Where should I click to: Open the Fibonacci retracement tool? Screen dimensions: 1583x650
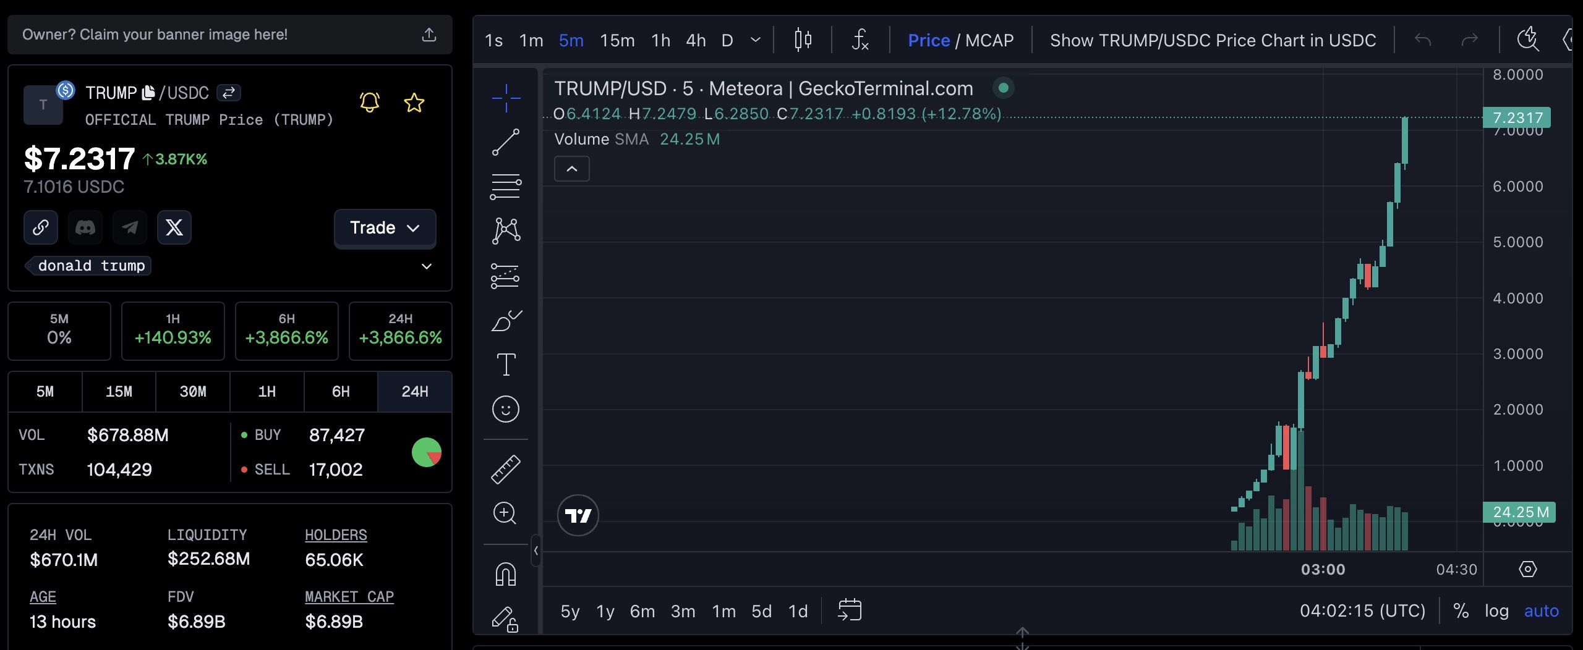coord(506,187)
